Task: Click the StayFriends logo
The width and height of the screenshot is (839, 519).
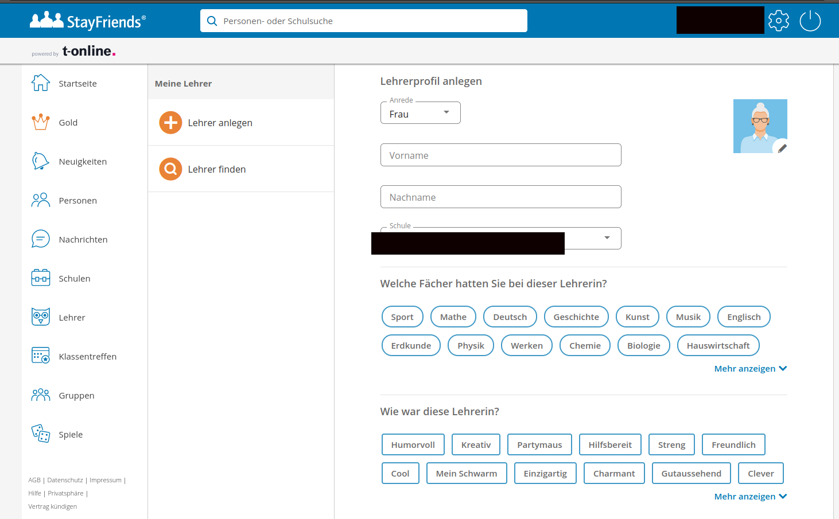Action: (x=88, y=21)
